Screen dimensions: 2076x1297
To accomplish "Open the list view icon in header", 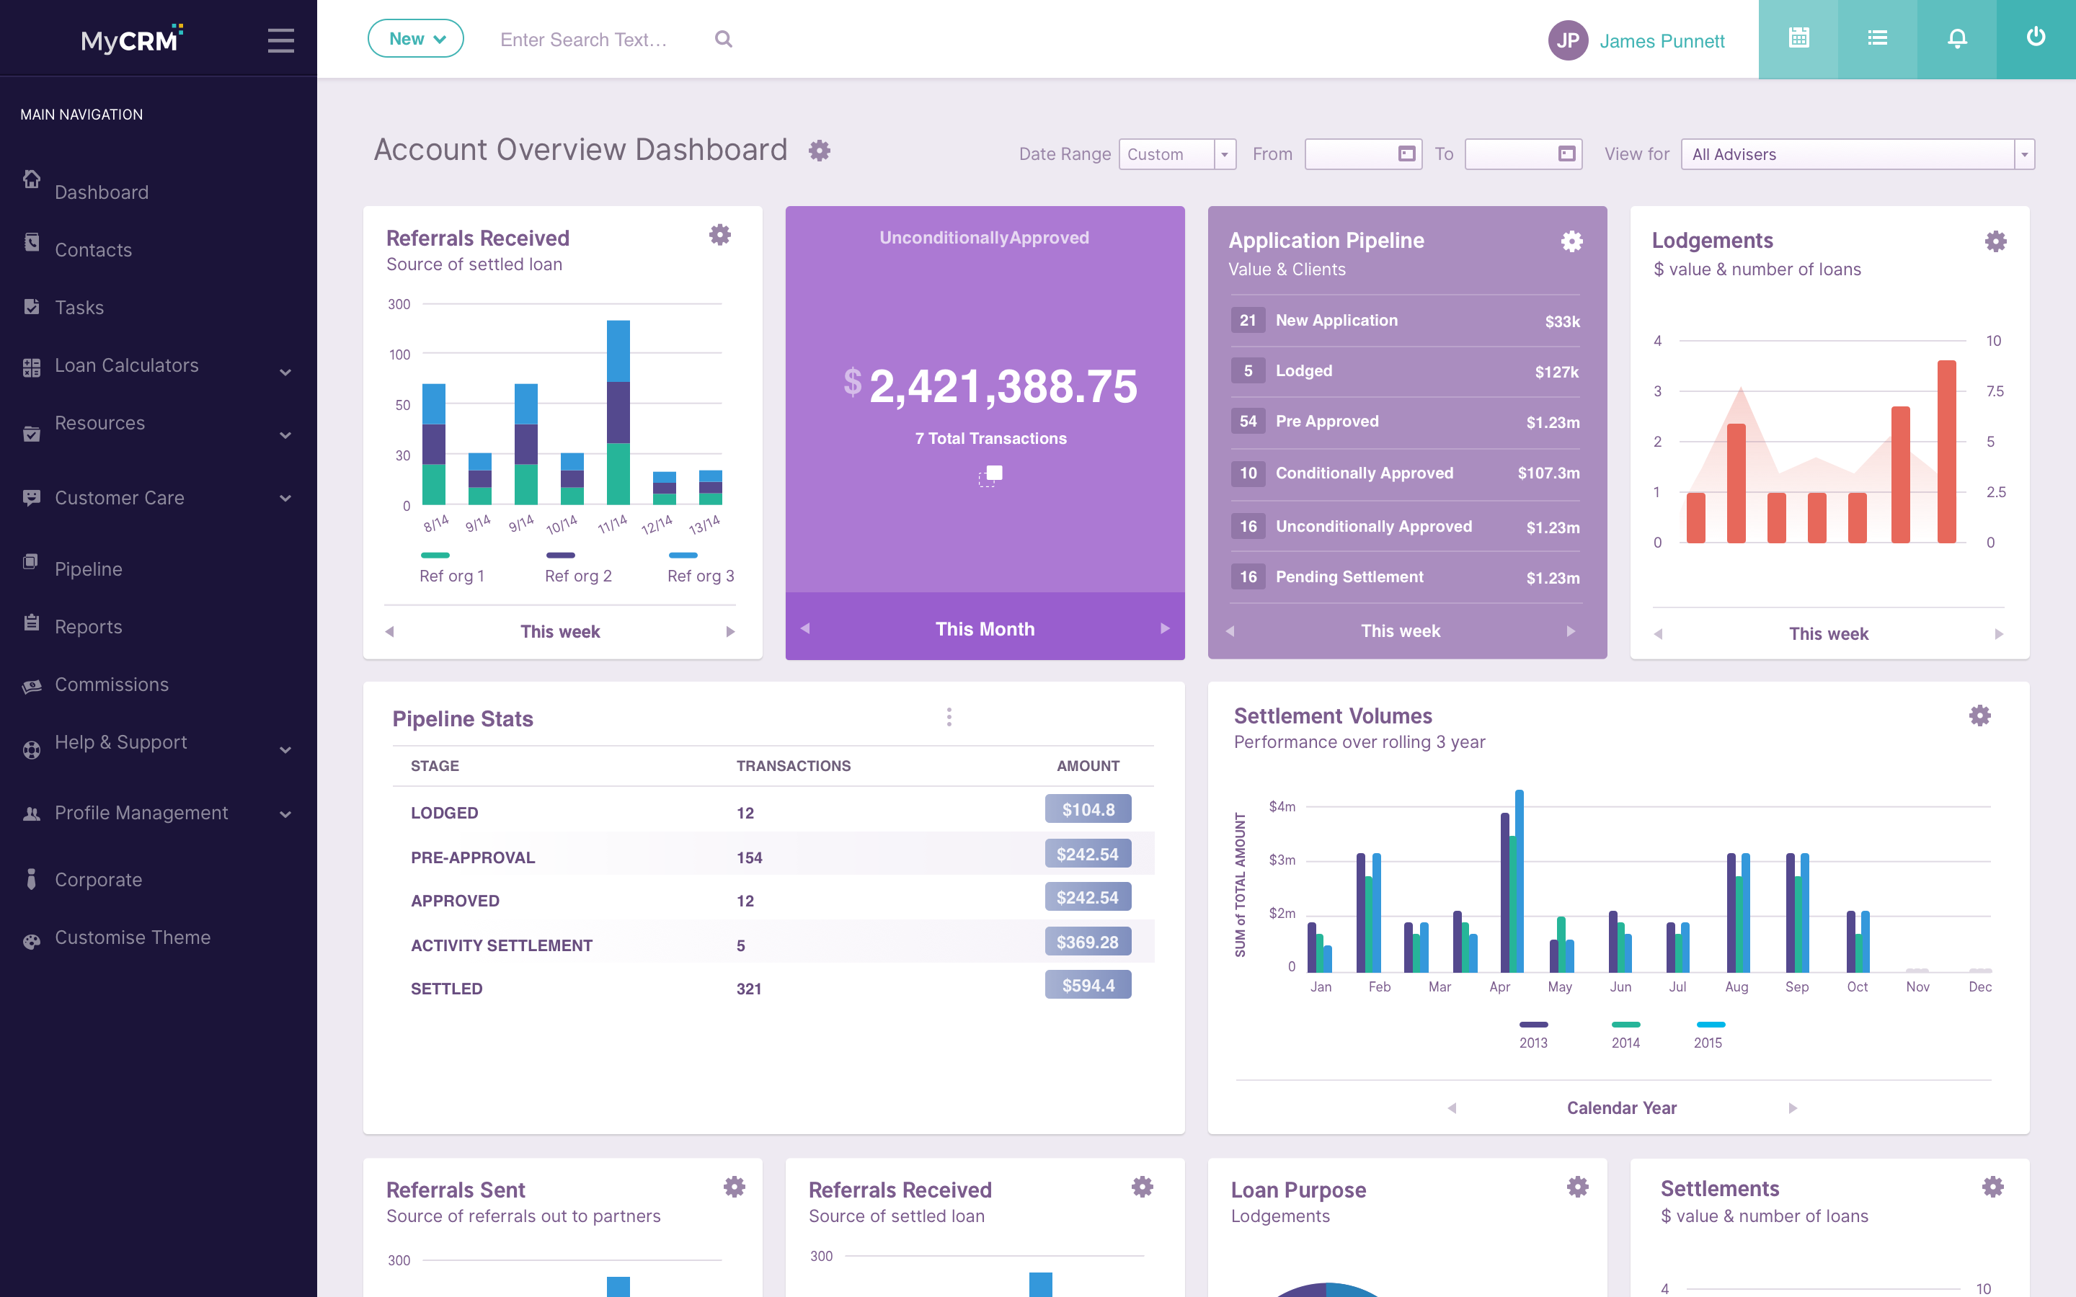I will [x=1878, y=39].
